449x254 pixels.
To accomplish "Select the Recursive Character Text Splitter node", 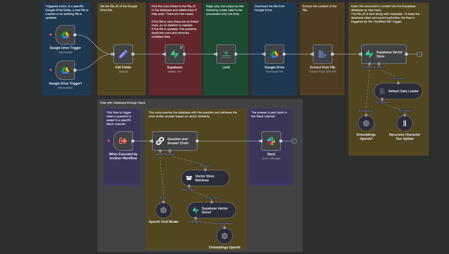I will click(405, 123).
